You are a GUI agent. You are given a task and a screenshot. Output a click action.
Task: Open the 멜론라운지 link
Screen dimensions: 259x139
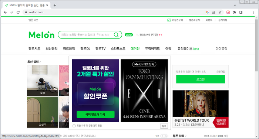(x=194, y=20)
